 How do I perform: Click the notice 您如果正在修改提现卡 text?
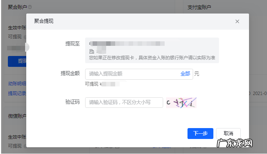coord(152,57)
